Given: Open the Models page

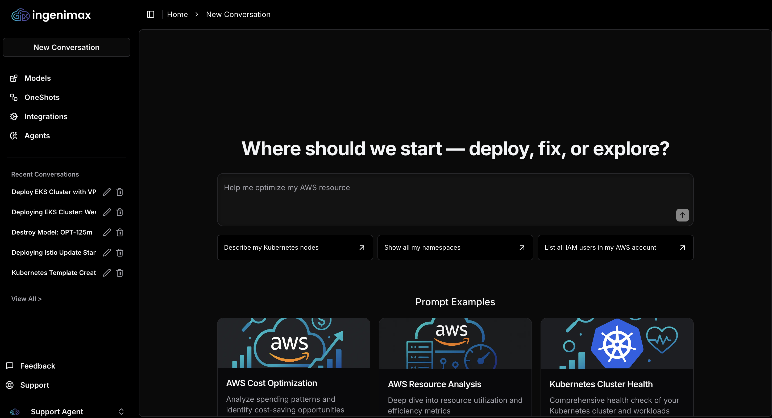Looking at the screenshot, I should [38, 78].
